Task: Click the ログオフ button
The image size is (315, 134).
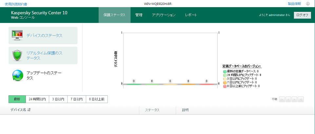Action: tap(302, 15)
